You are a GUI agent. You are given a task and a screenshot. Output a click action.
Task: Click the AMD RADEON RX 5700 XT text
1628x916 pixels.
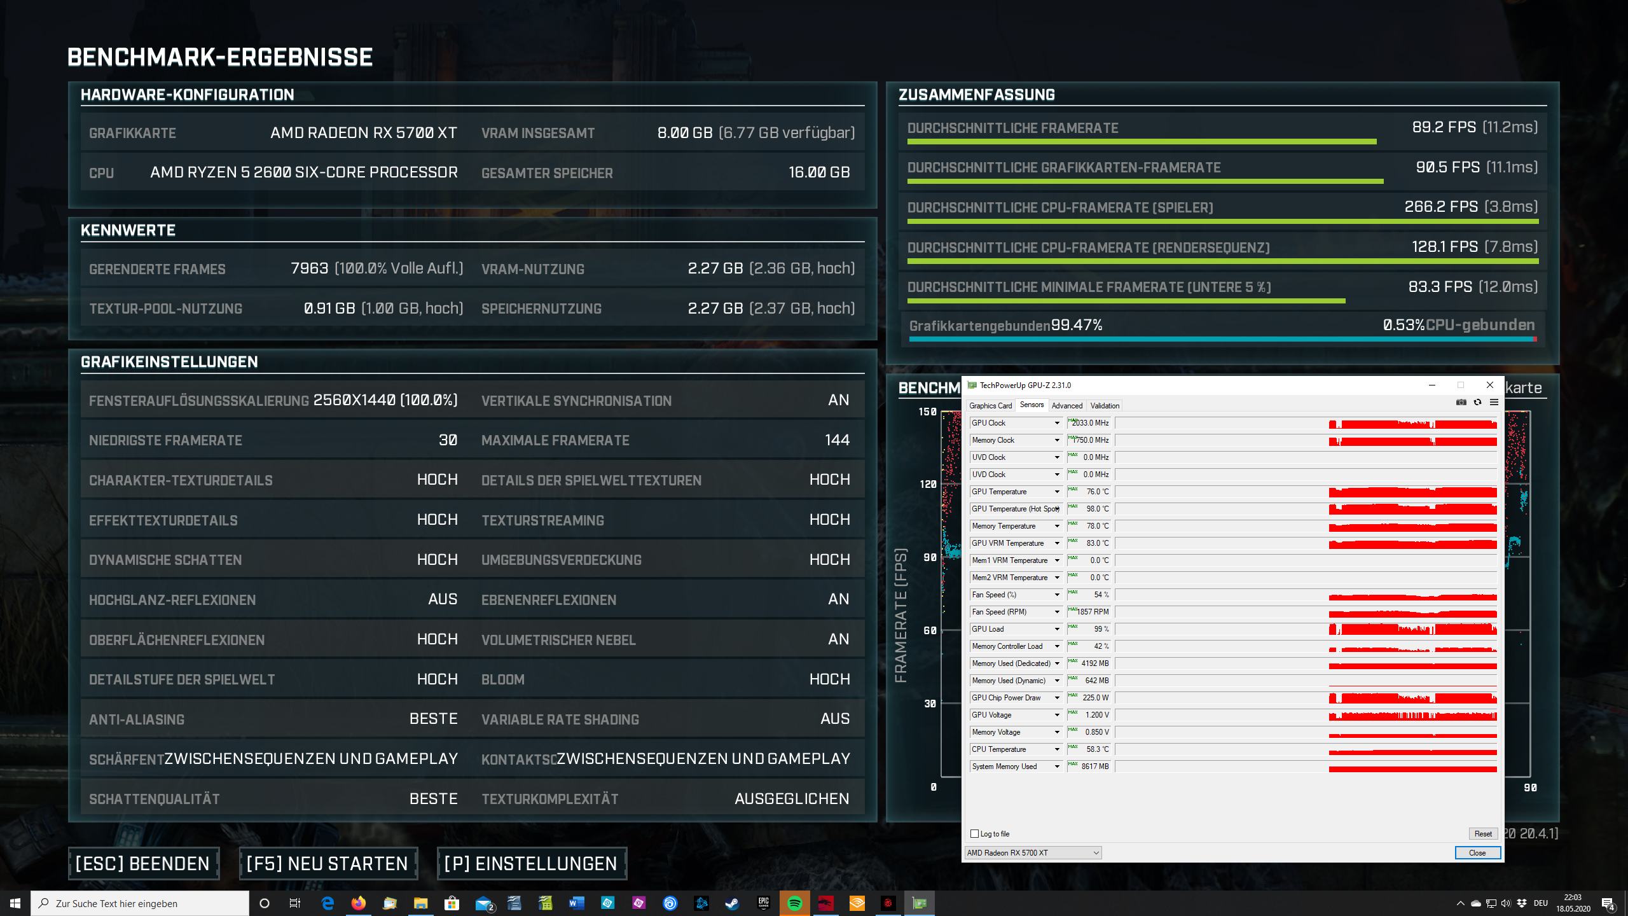[x=364, y=133]
